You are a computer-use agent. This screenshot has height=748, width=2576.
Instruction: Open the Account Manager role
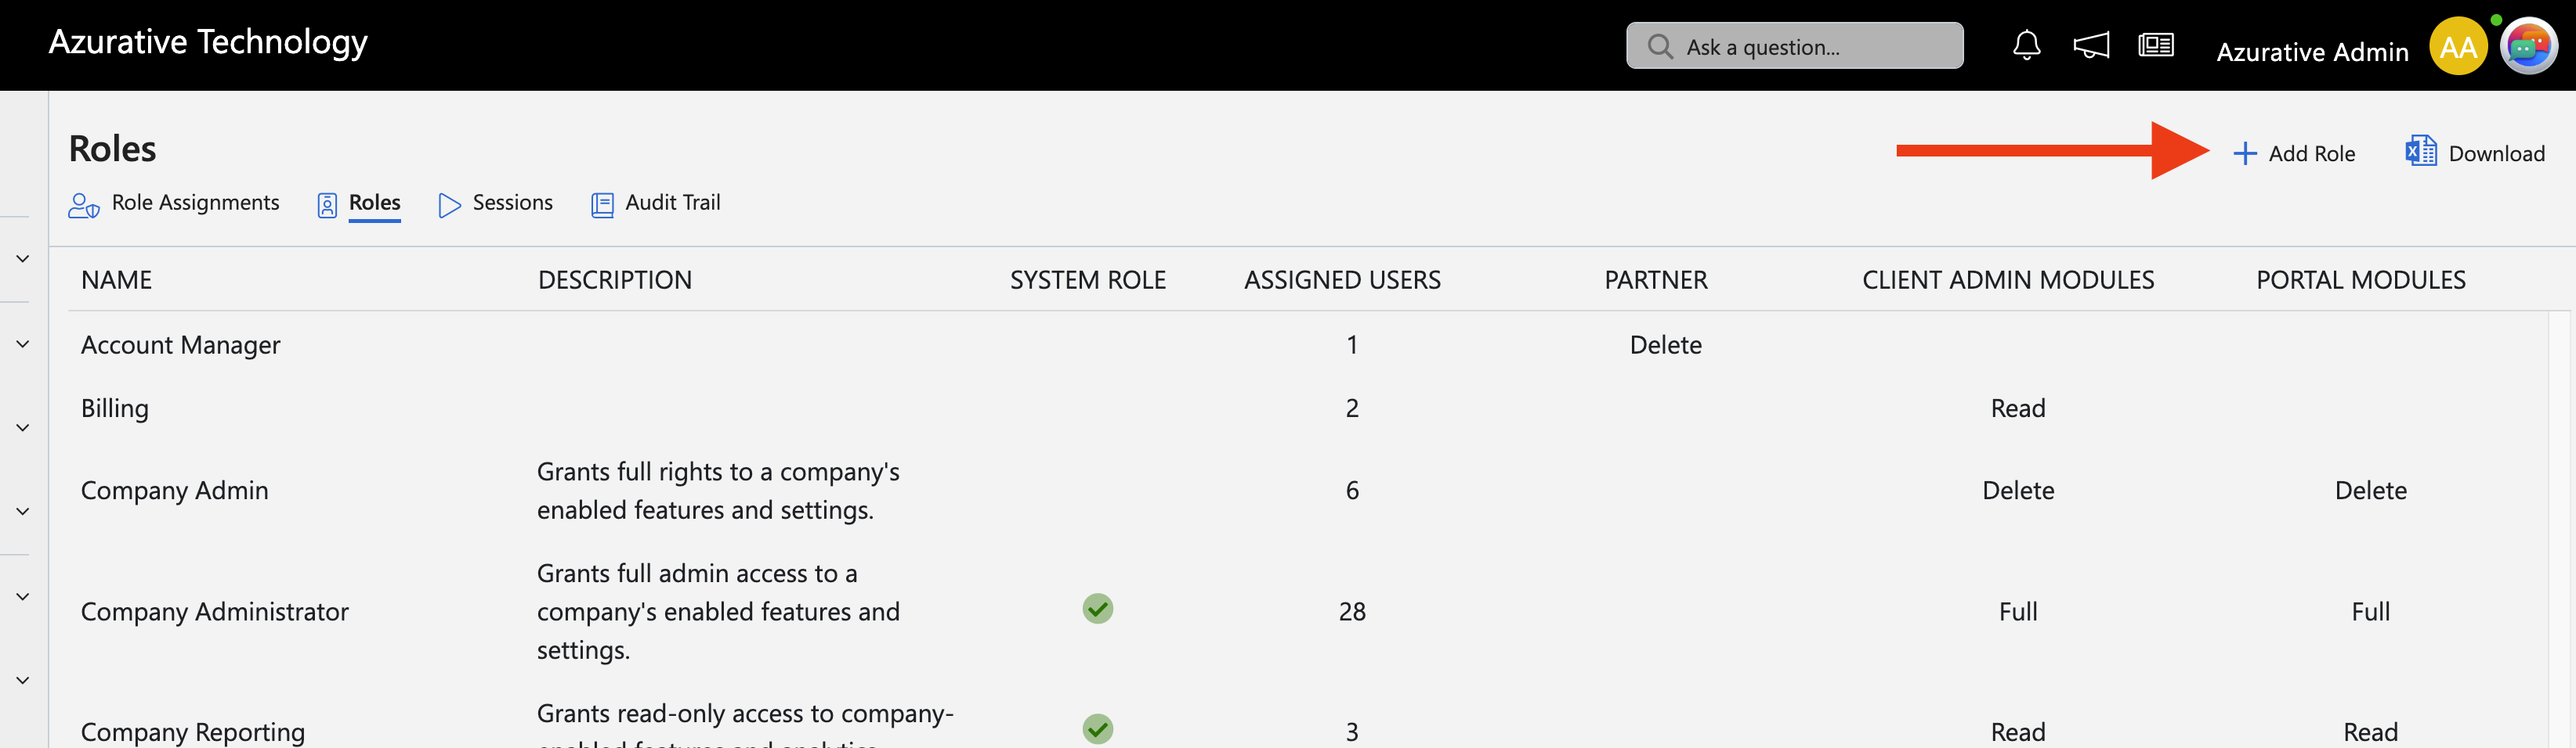180,344
